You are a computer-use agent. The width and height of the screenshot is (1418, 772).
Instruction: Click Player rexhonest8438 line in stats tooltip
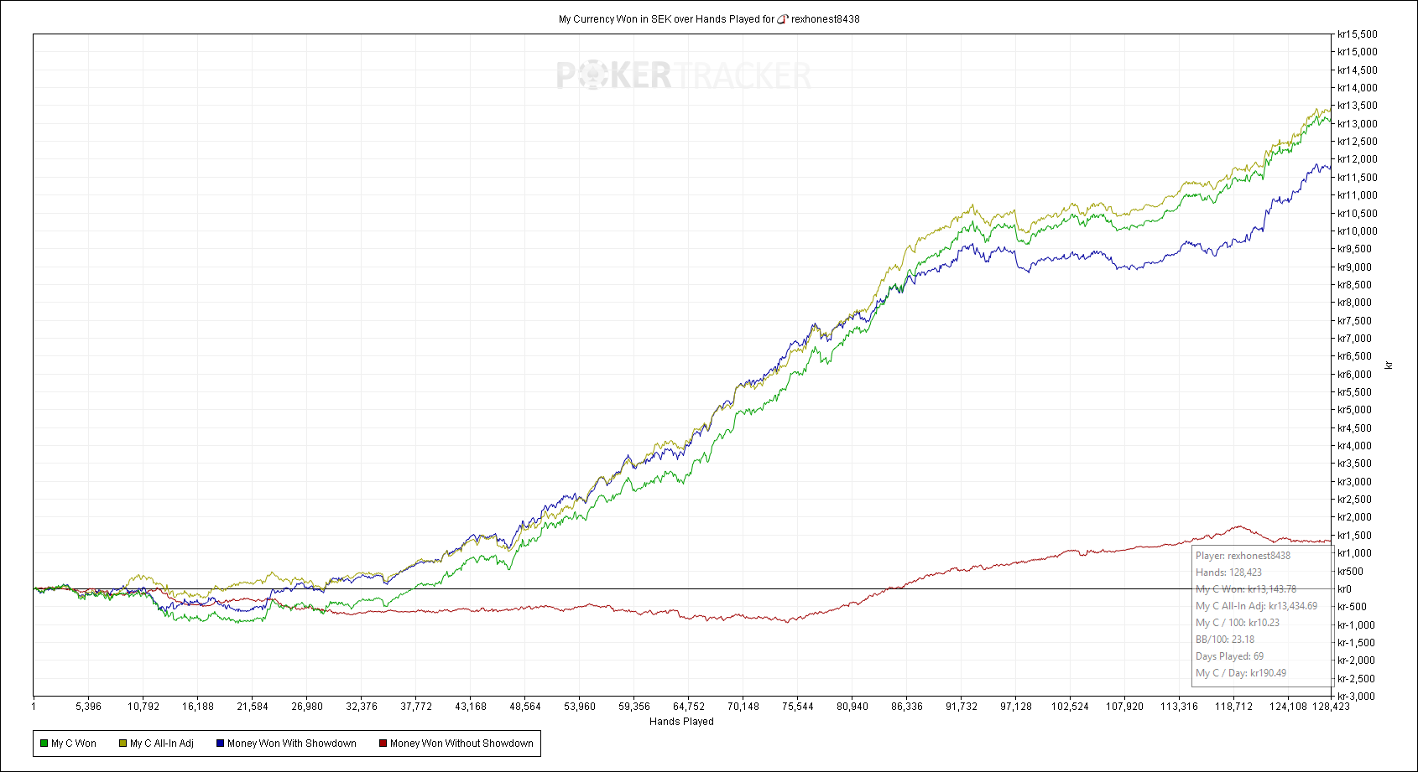(x=1243, y=556)
